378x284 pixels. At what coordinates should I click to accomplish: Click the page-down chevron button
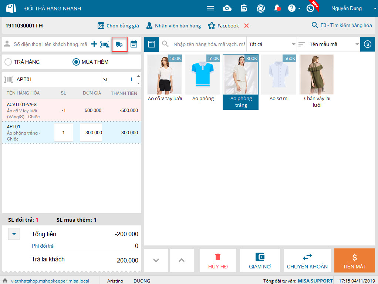[x=156, y=261]
